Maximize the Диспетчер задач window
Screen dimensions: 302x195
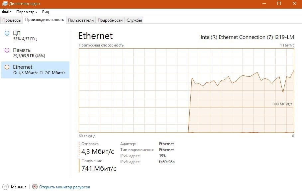point(279,4)
